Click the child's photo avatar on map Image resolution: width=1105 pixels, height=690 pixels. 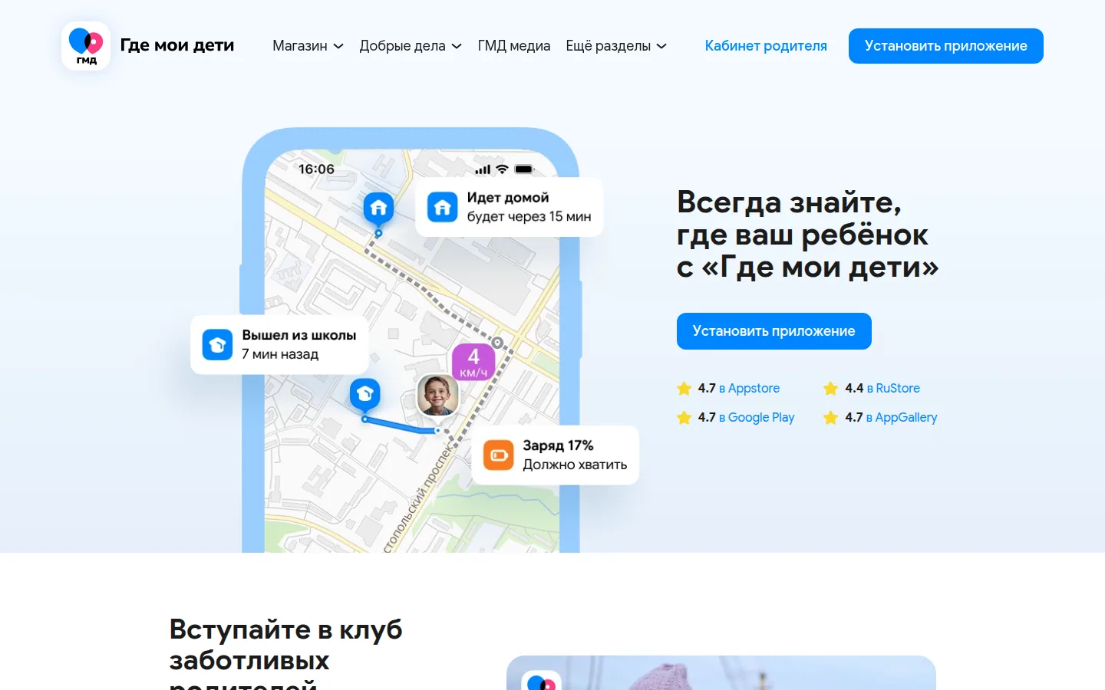click(438, 396)
